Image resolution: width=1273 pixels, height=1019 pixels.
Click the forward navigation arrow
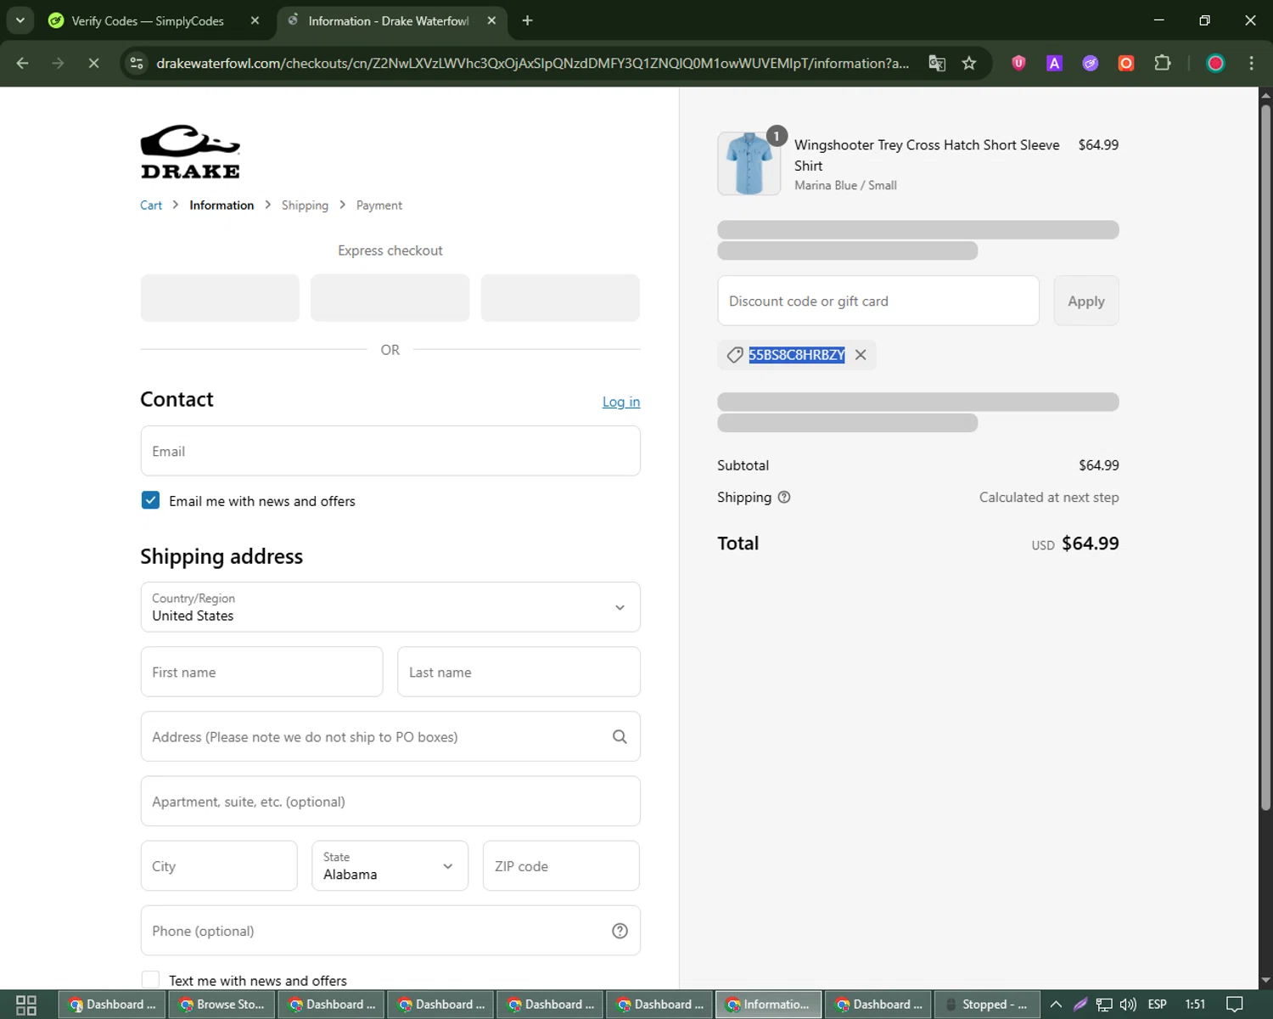[x=58, y=63]
